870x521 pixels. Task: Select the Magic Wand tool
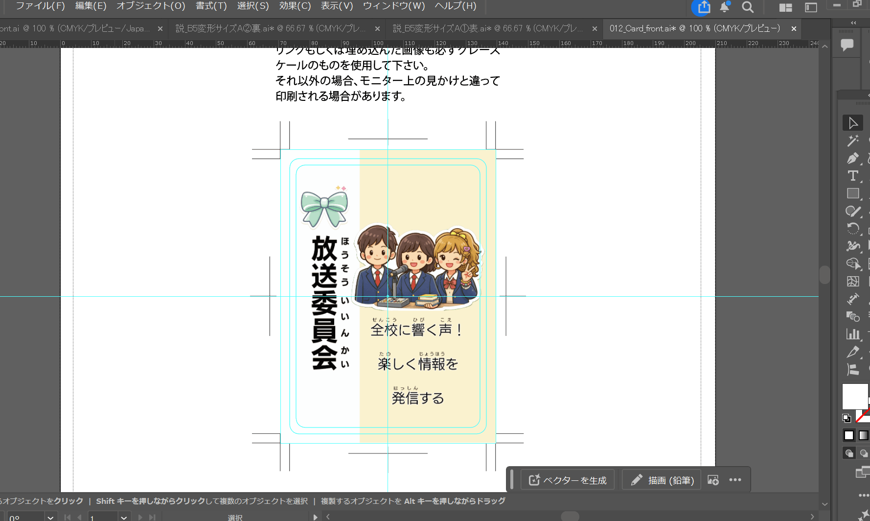pos(853,141)
